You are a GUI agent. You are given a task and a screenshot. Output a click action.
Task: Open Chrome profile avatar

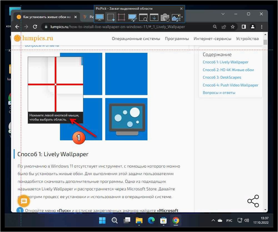(253, 27)
